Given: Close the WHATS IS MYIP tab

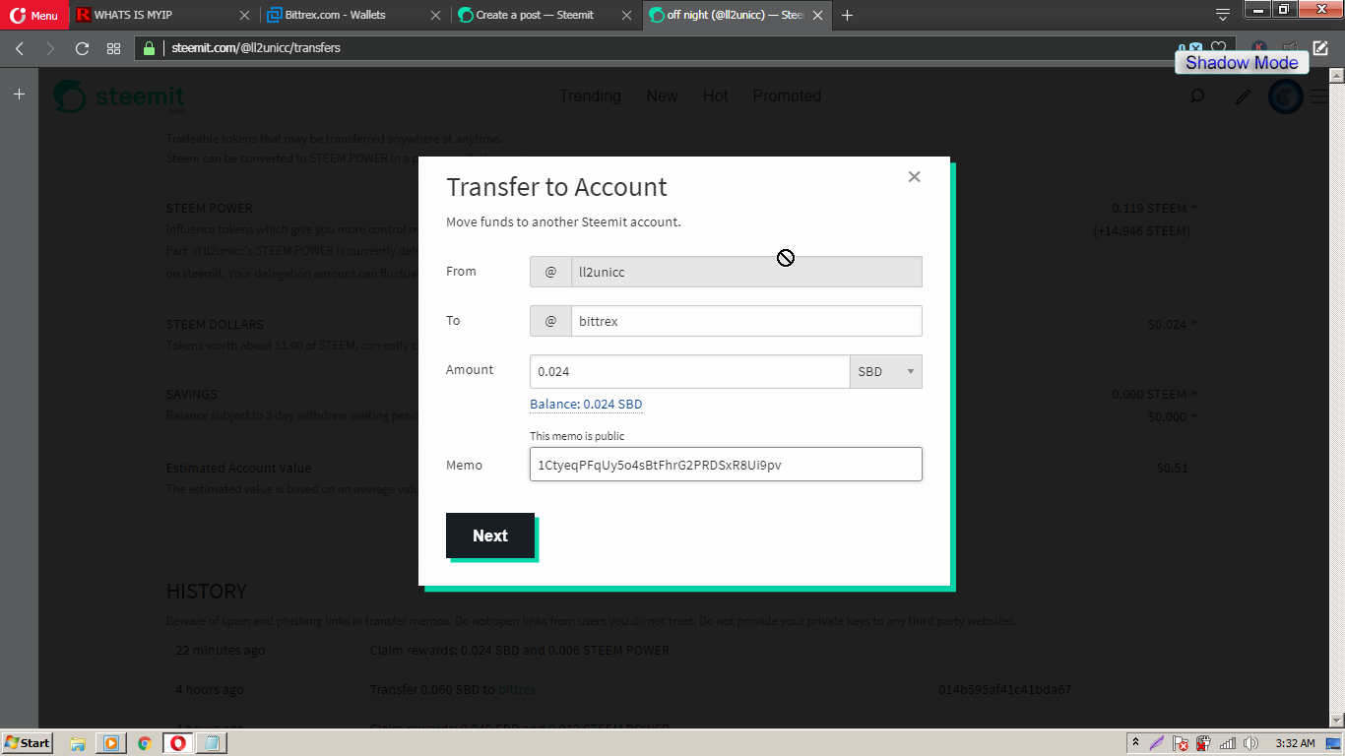Looking at the screenshot, I should coord(245,16).
